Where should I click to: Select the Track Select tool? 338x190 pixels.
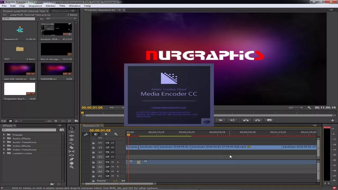[x=72, y=132]
